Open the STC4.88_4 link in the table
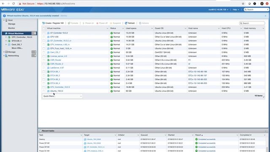 (55, 83)
